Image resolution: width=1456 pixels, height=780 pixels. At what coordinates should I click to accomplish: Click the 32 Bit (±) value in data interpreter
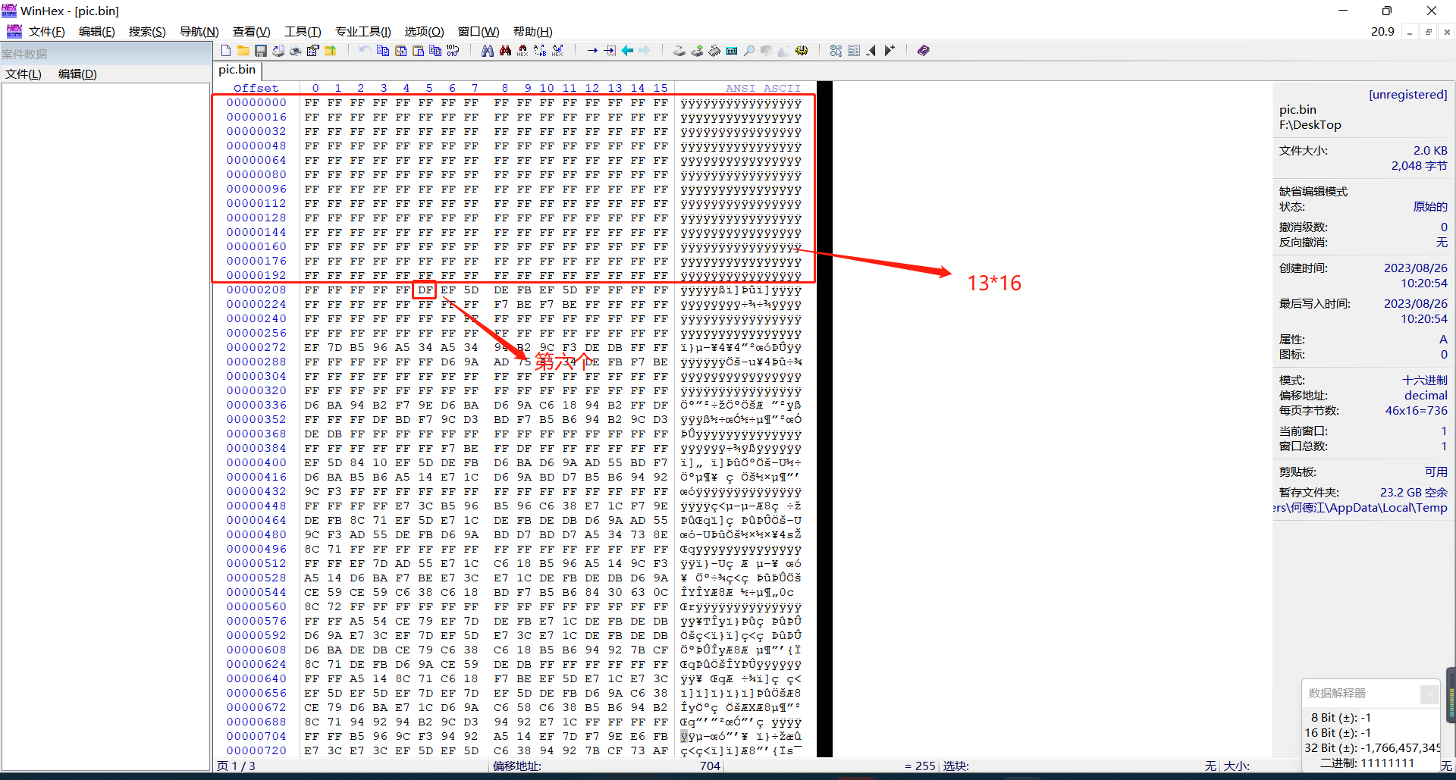(1401, 748)
